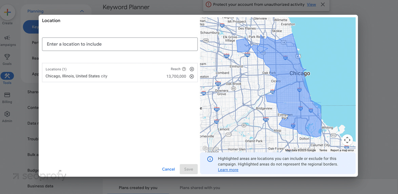Open the map Terms link
Viewport: 398px width, 194px height.
[323, 150]
